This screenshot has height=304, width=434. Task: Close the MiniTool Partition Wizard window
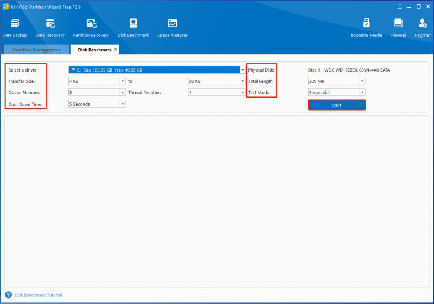[x=428, y=7]
